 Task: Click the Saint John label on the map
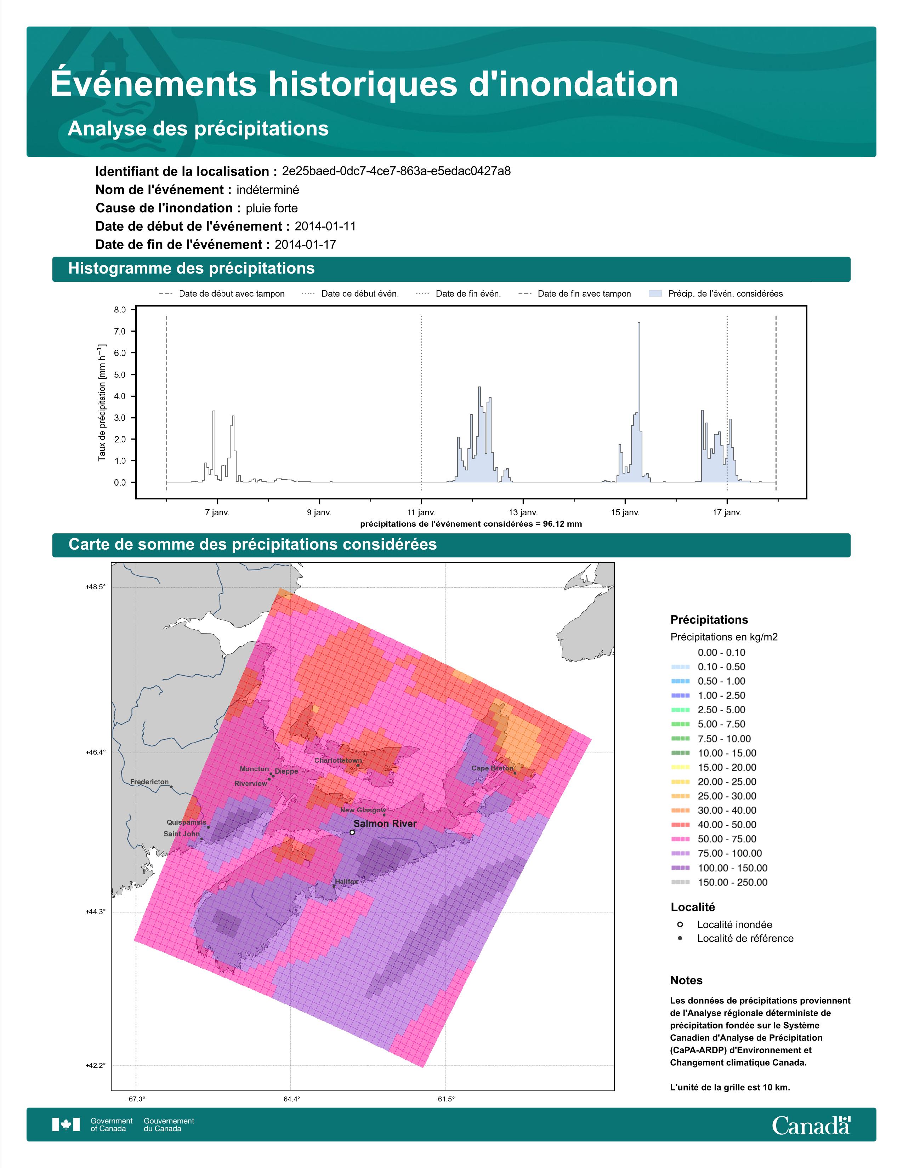tap(181, 834)
